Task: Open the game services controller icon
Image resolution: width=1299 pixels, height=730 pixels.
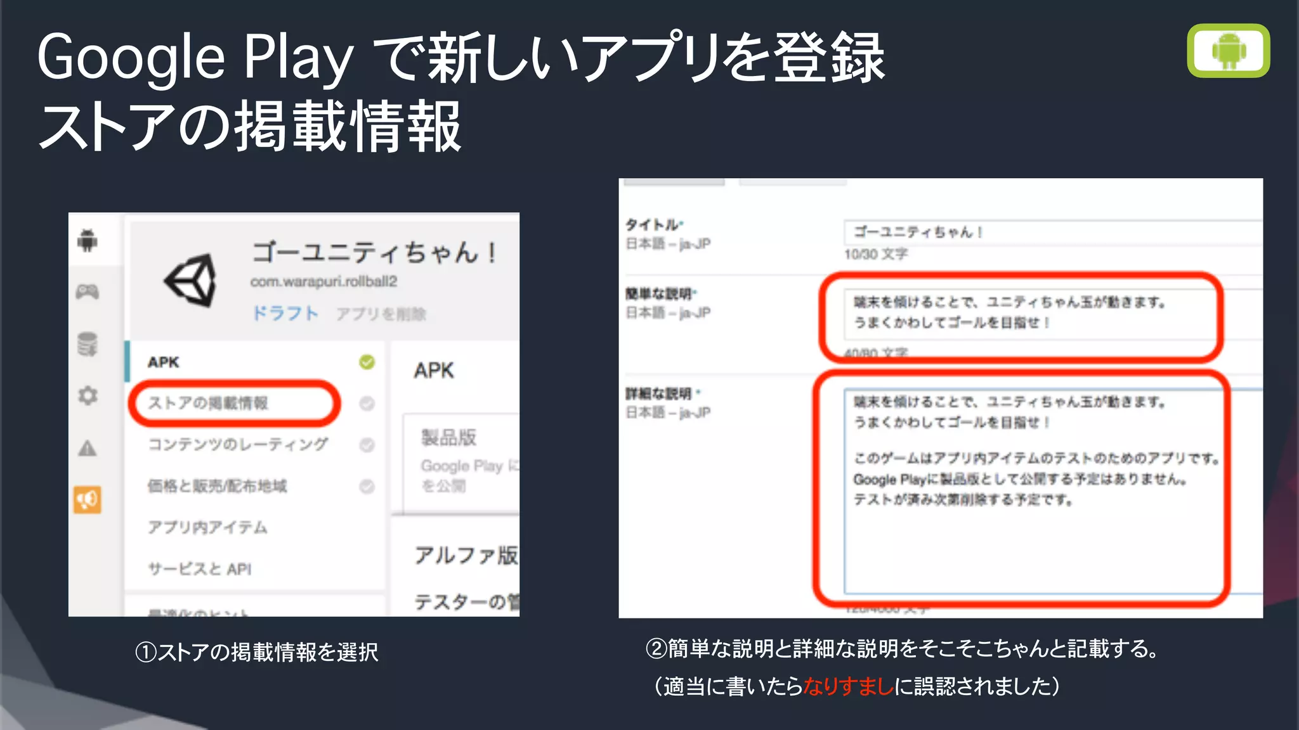Action: 88,291
